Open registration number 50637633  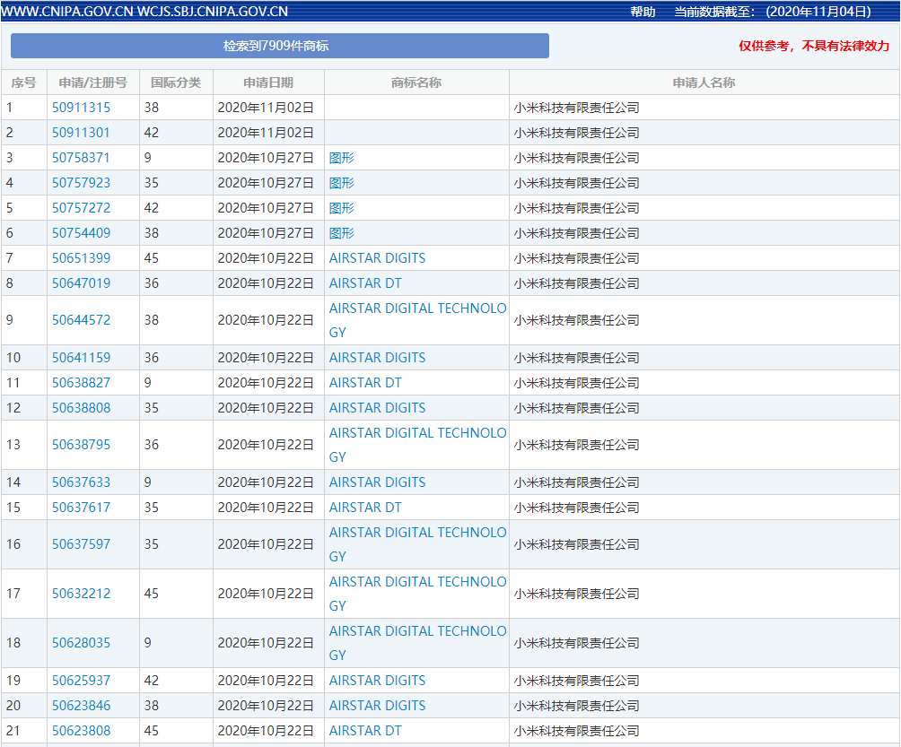81,482
